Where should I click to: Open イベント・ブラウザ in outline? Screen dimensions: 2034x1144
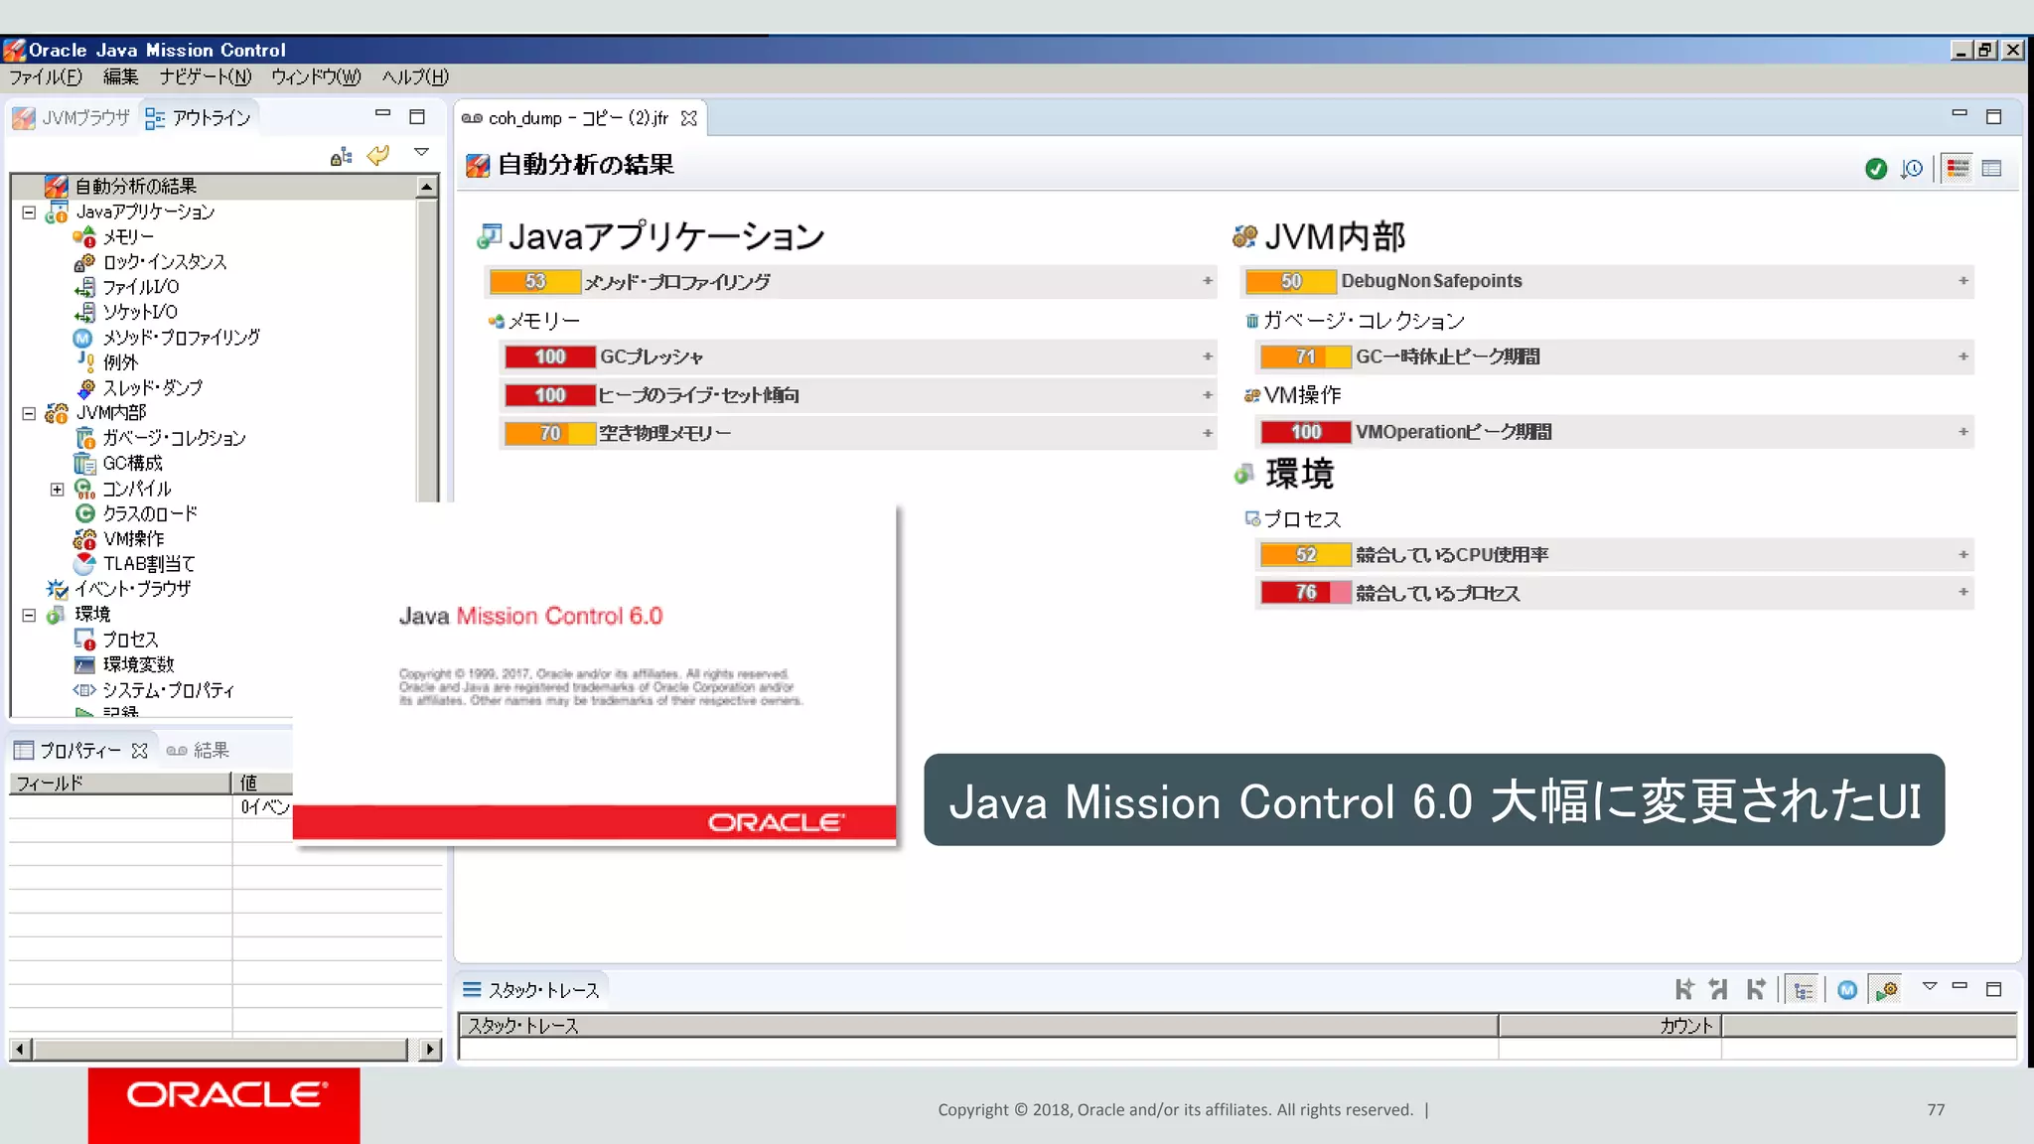point(132,588)
